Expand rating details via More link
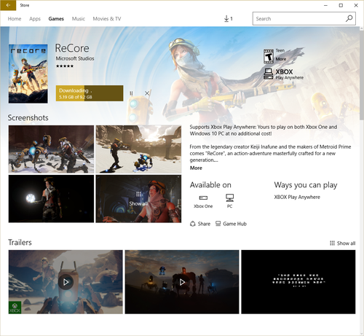Viewport: 364px width, 336px height. click(281, 59)
